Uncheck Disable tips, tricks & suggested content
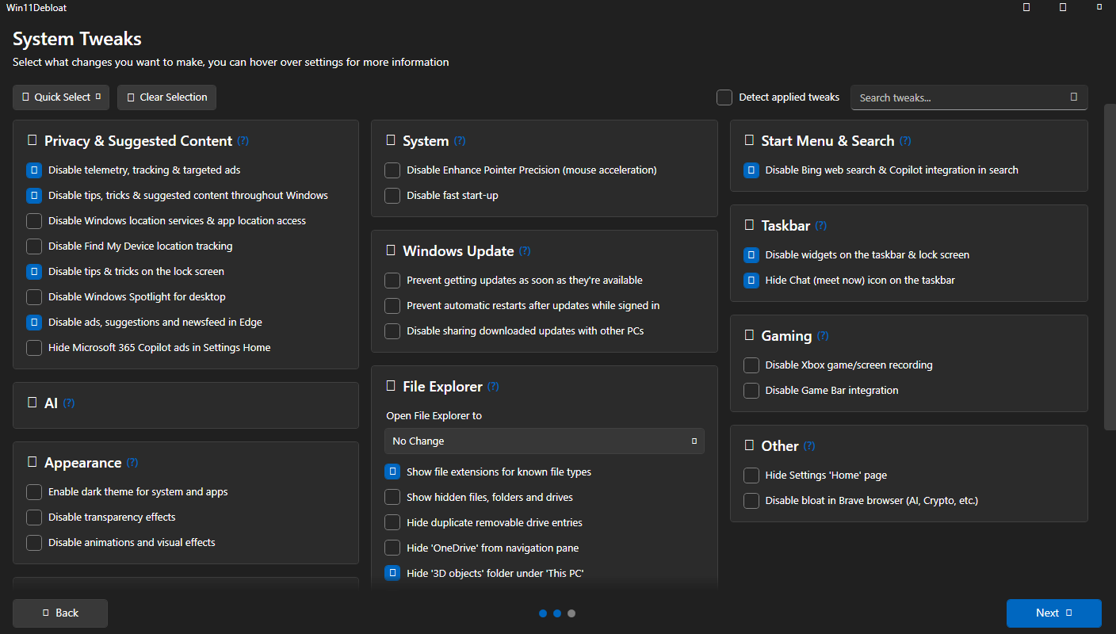Viewport: 1116px width, 634px height. click(x=34, y=196)
